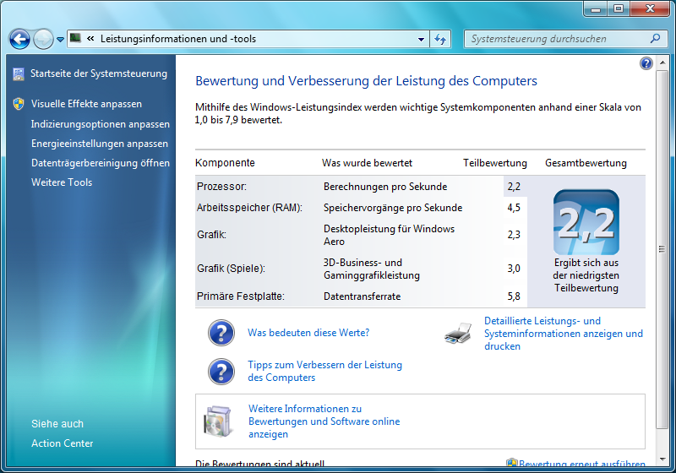Image resolution: width=676 pixels, height=473 pixels.
Task: Click the Primäre Festplatte: label
Action: point(241,296)
